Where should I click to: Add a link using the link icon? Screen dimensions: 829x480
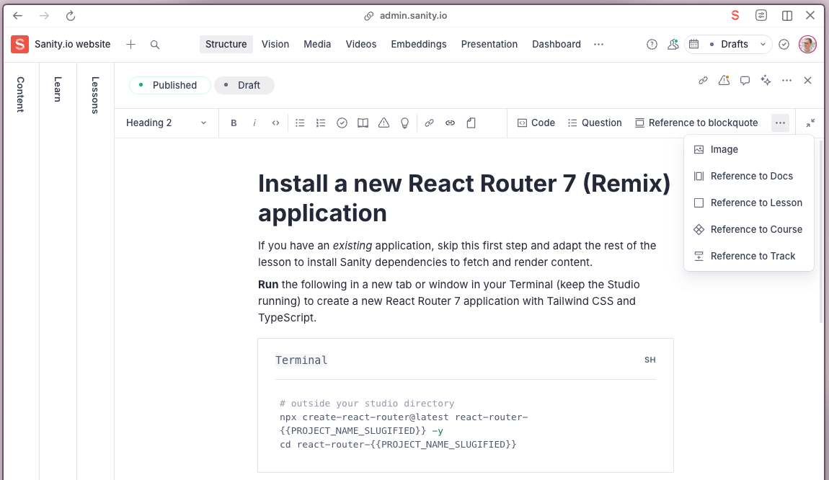429,123
